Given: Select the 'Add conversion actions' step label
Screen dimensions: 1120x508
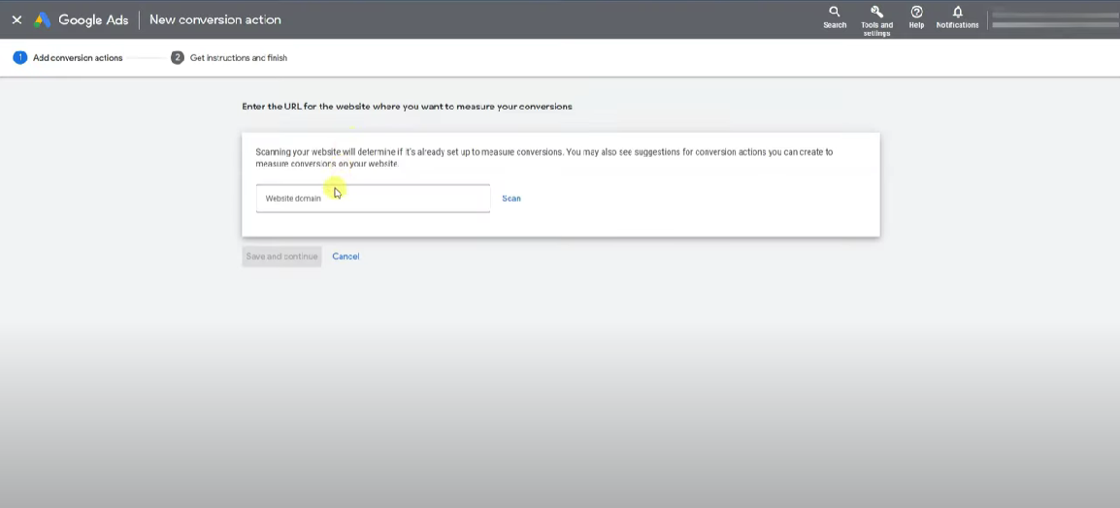Looking at the screenshot, I should point(78,58).
